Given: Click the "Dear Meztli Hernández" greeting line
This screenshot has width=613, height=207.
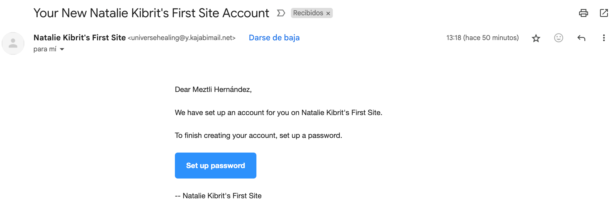Looking at the screenshot, I should coord(213,89).
